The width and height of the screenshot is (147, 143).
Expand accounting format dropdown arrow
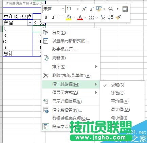pyautogui.click(x=104, y=9)
